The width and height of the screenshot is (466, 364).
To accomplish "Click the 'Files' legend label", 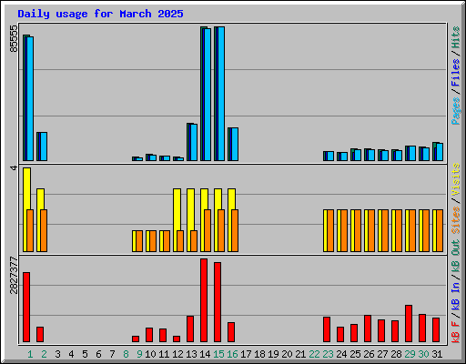I will [x=456, y=73].
